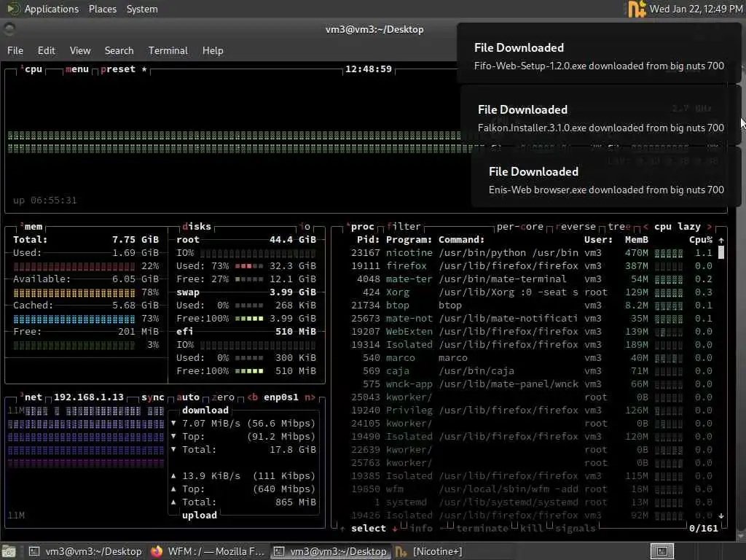Click the Pid column header
746x560 pixels.
(368, 239)
